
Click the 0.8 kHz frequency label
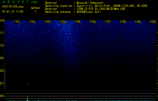[x=2, y=71]
